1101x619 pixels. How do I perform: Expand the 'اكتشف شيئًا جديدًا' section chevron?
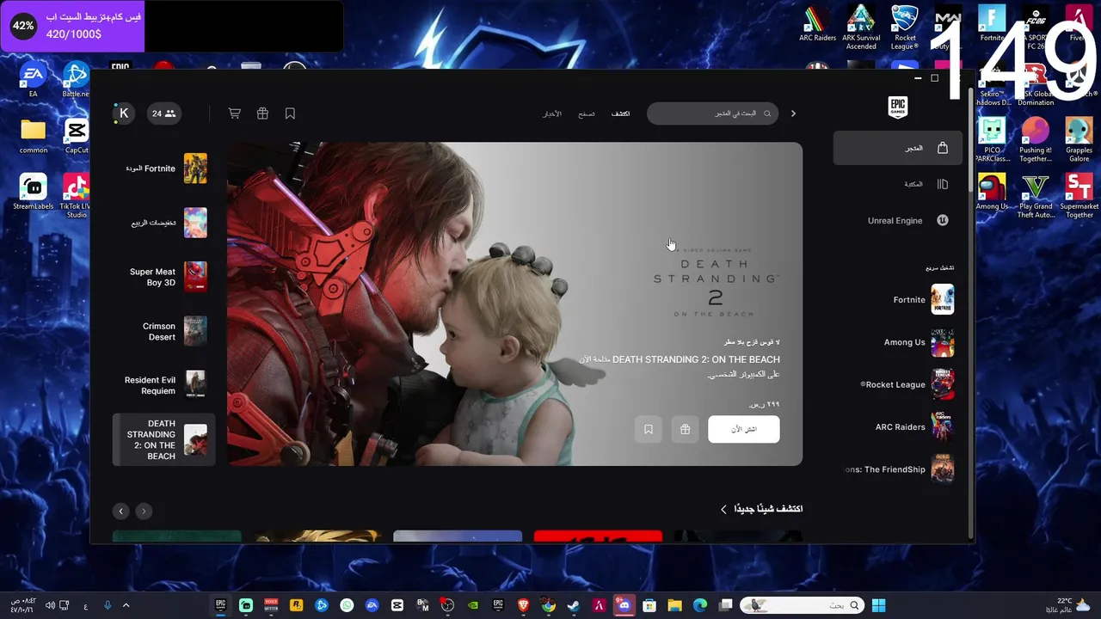tap(723, 509)
